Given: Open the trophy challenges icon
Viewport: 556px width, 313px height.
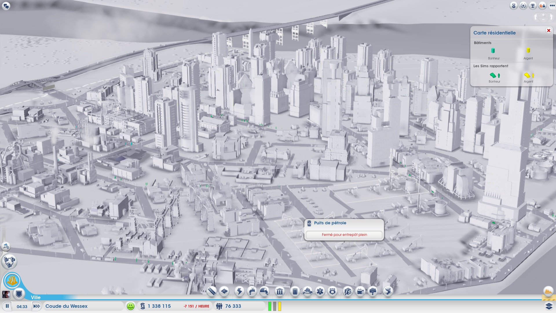Looking at the screenshot, I should pos(533,6).
